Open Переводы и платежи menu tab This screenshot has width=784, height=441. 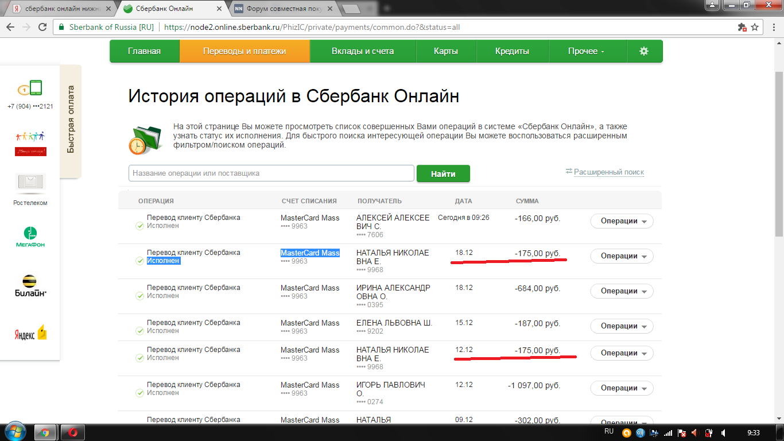point(244,51)
